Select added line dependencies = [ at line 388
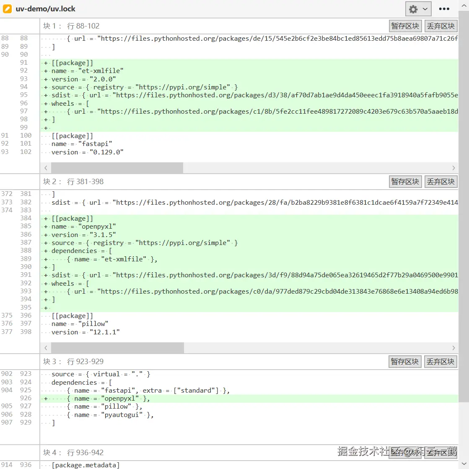469x469 pixels. tap(249, 251)
